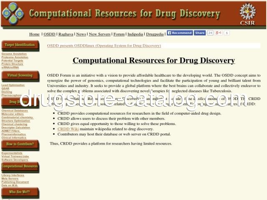Screen dimensions: 267x200
Task: Click the CRDD four-circle logo icon
Action: click(x=13, y=14)
